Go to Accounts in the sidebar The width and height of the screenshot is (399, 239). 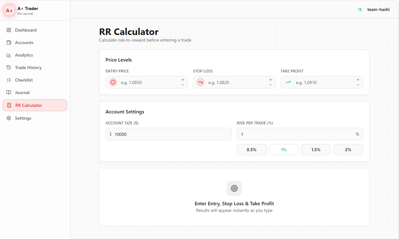35,42
